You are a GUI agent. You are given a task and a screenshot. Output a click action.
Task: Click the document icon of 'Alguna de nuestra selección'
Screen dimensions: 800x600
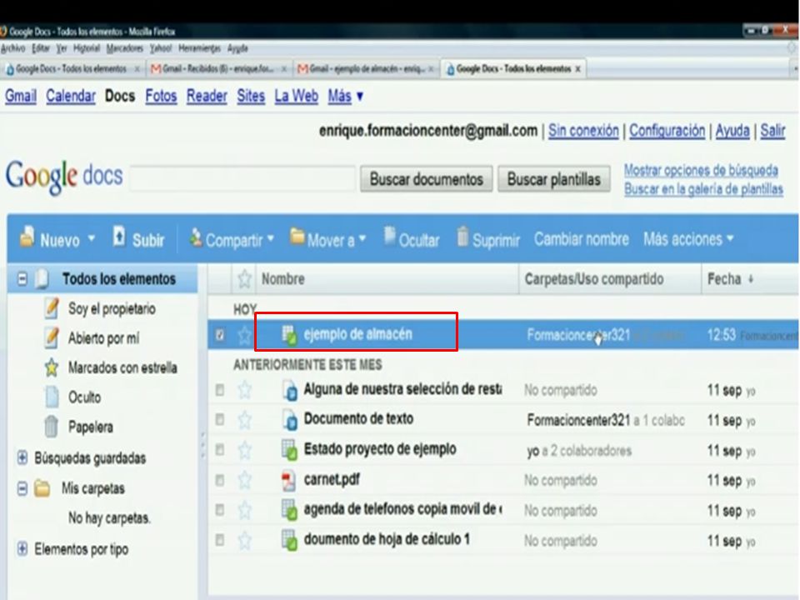[x=289, y=390]
